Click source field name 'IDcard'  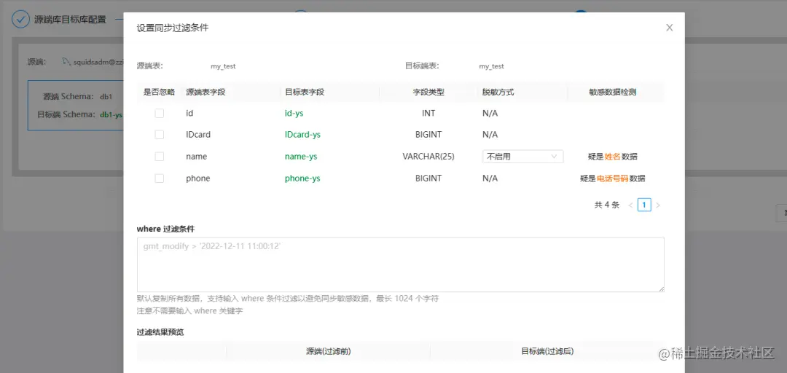click(x=198, y=135)
